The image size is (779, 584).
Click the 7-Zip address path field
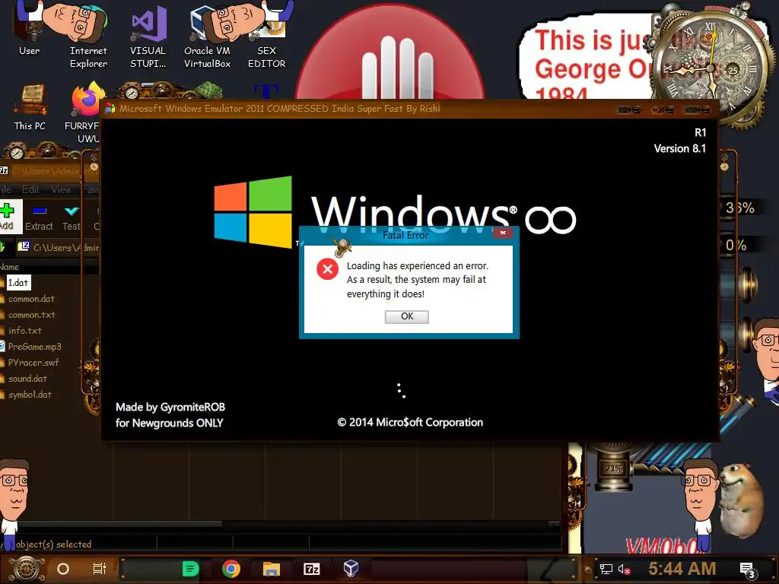(x=59, y=247)
